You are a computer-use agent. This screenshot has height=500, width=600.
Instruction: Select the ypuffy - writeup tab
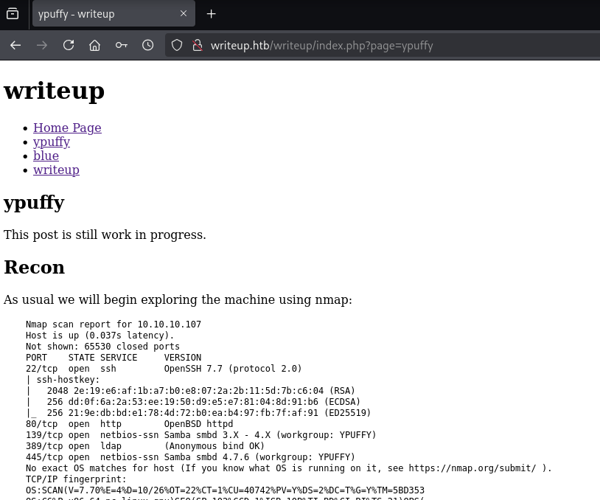pyautogui.click(x=103, y=14)
